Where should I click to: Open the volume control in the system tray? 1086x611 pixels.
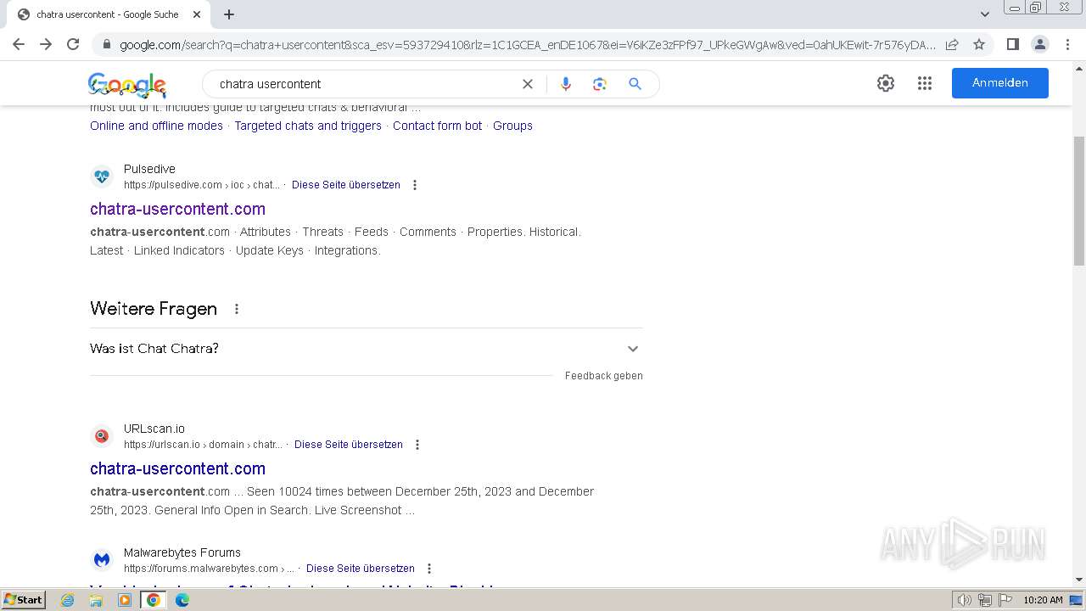point(964,600)
